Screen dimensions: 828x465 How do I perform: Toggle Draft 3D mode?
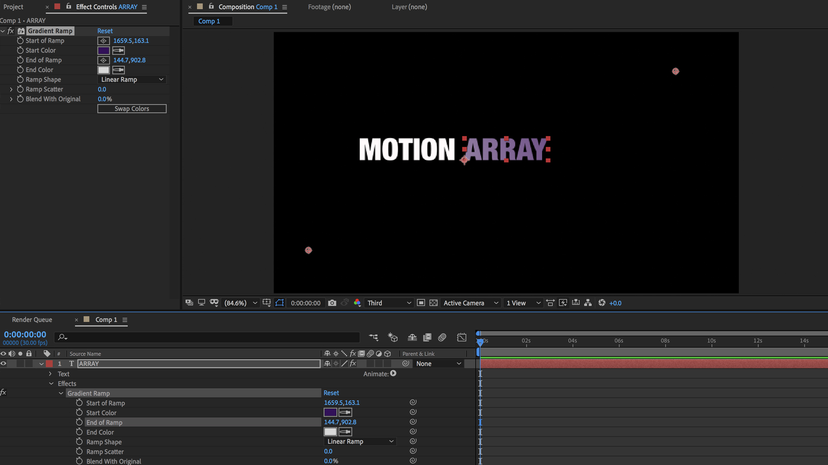tap(392, 337)
